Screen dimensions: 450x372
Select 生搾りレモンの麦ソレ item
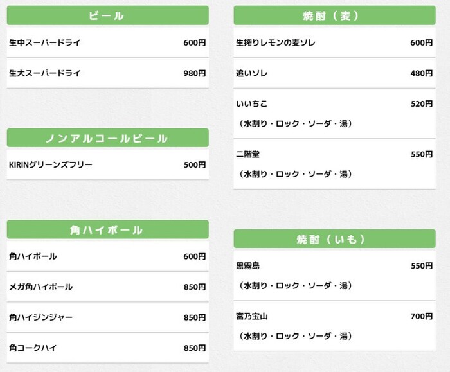pyautogui.click(x=275, y=43)
